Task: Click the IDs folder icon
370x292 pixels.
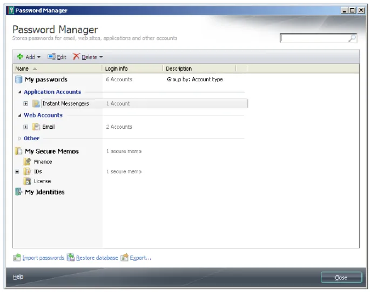Action: pos(28,171)
